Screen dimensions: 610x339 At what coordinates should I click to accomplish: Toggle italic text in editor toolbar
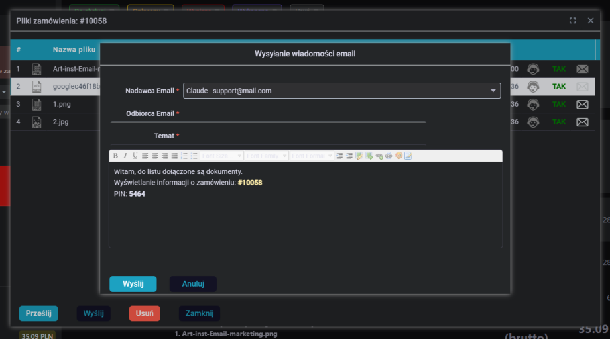point(125,156)
